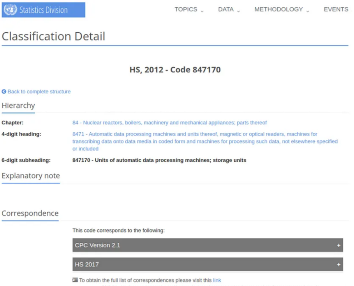Open the DATA menu
354x286 pixels.
click(226, 10)
